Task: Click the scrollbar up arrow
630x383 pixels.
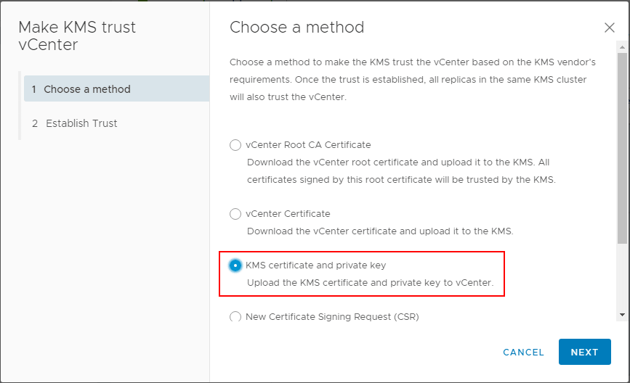Action: pyautogui.click(x=622, y=47)
